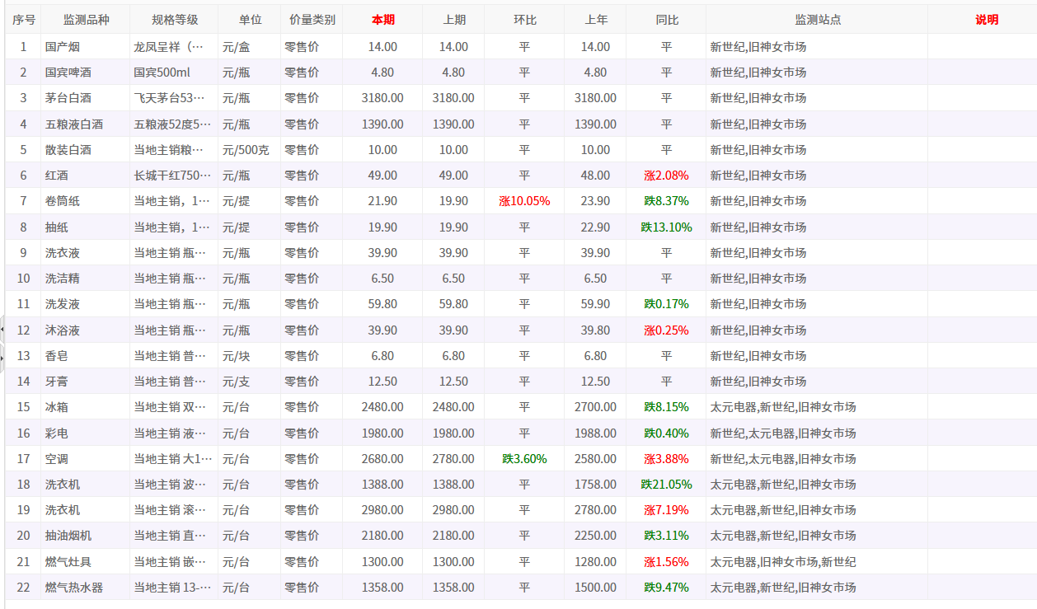Image resolution: width=1037 pixels, height=609 pixels.
Task: Click spec cell 五粮液52度 in row 4
Action: [x=173, y=124]
